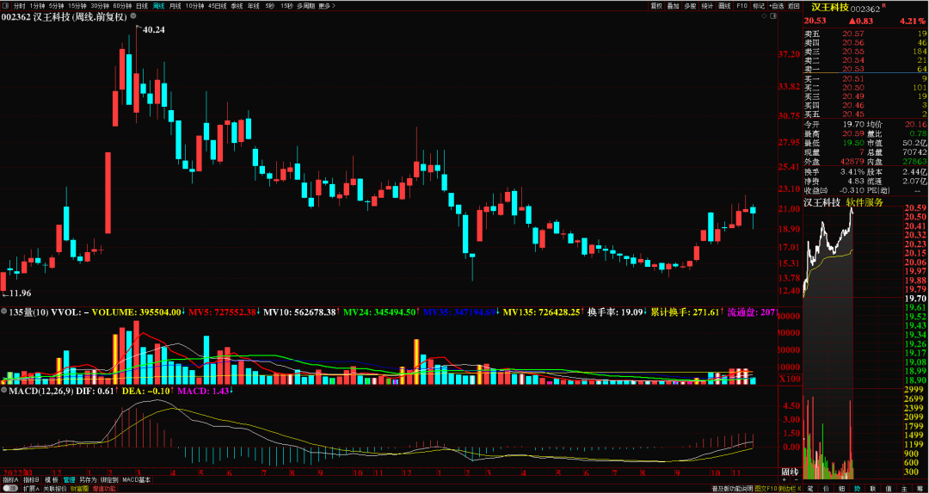Click the plus zoom button under 周线
Viewport: 929px width, 494px height.
(784, 479)
